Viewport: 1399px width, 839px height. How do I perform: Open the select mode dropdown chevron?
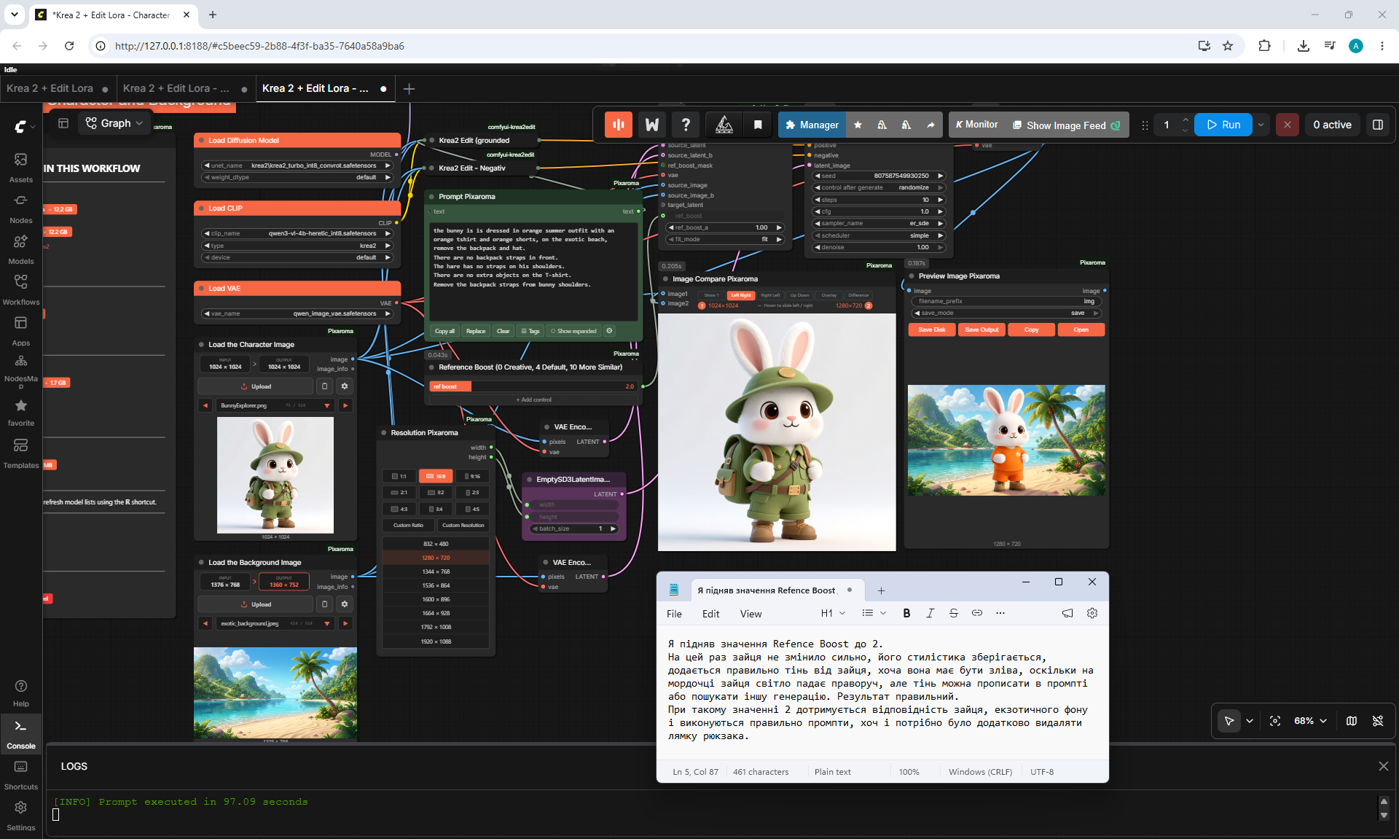click(1250, 721)
